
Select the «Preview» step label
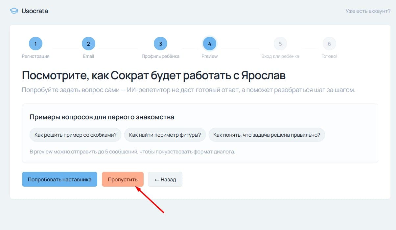[209, 56]
